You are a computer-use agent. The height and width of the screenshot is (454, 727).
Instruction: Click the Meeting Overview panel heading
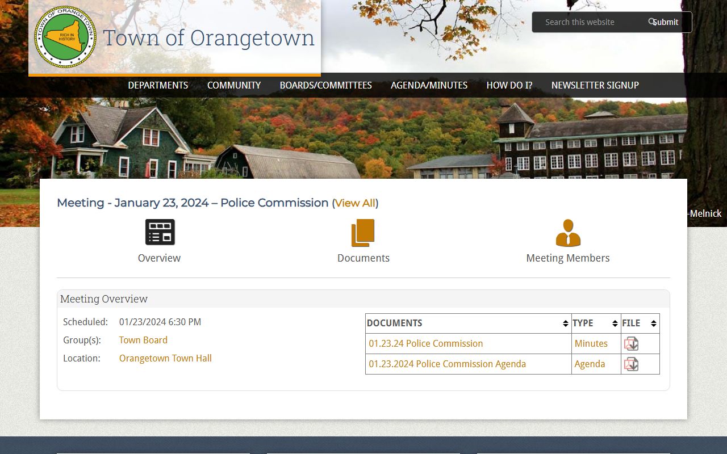pyautogui.click(x=104, y=299)
